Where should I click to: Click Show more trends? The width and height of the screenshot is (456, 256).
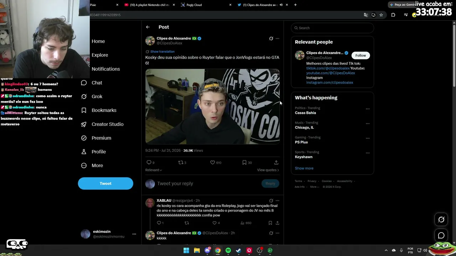[x=304, y=168]
